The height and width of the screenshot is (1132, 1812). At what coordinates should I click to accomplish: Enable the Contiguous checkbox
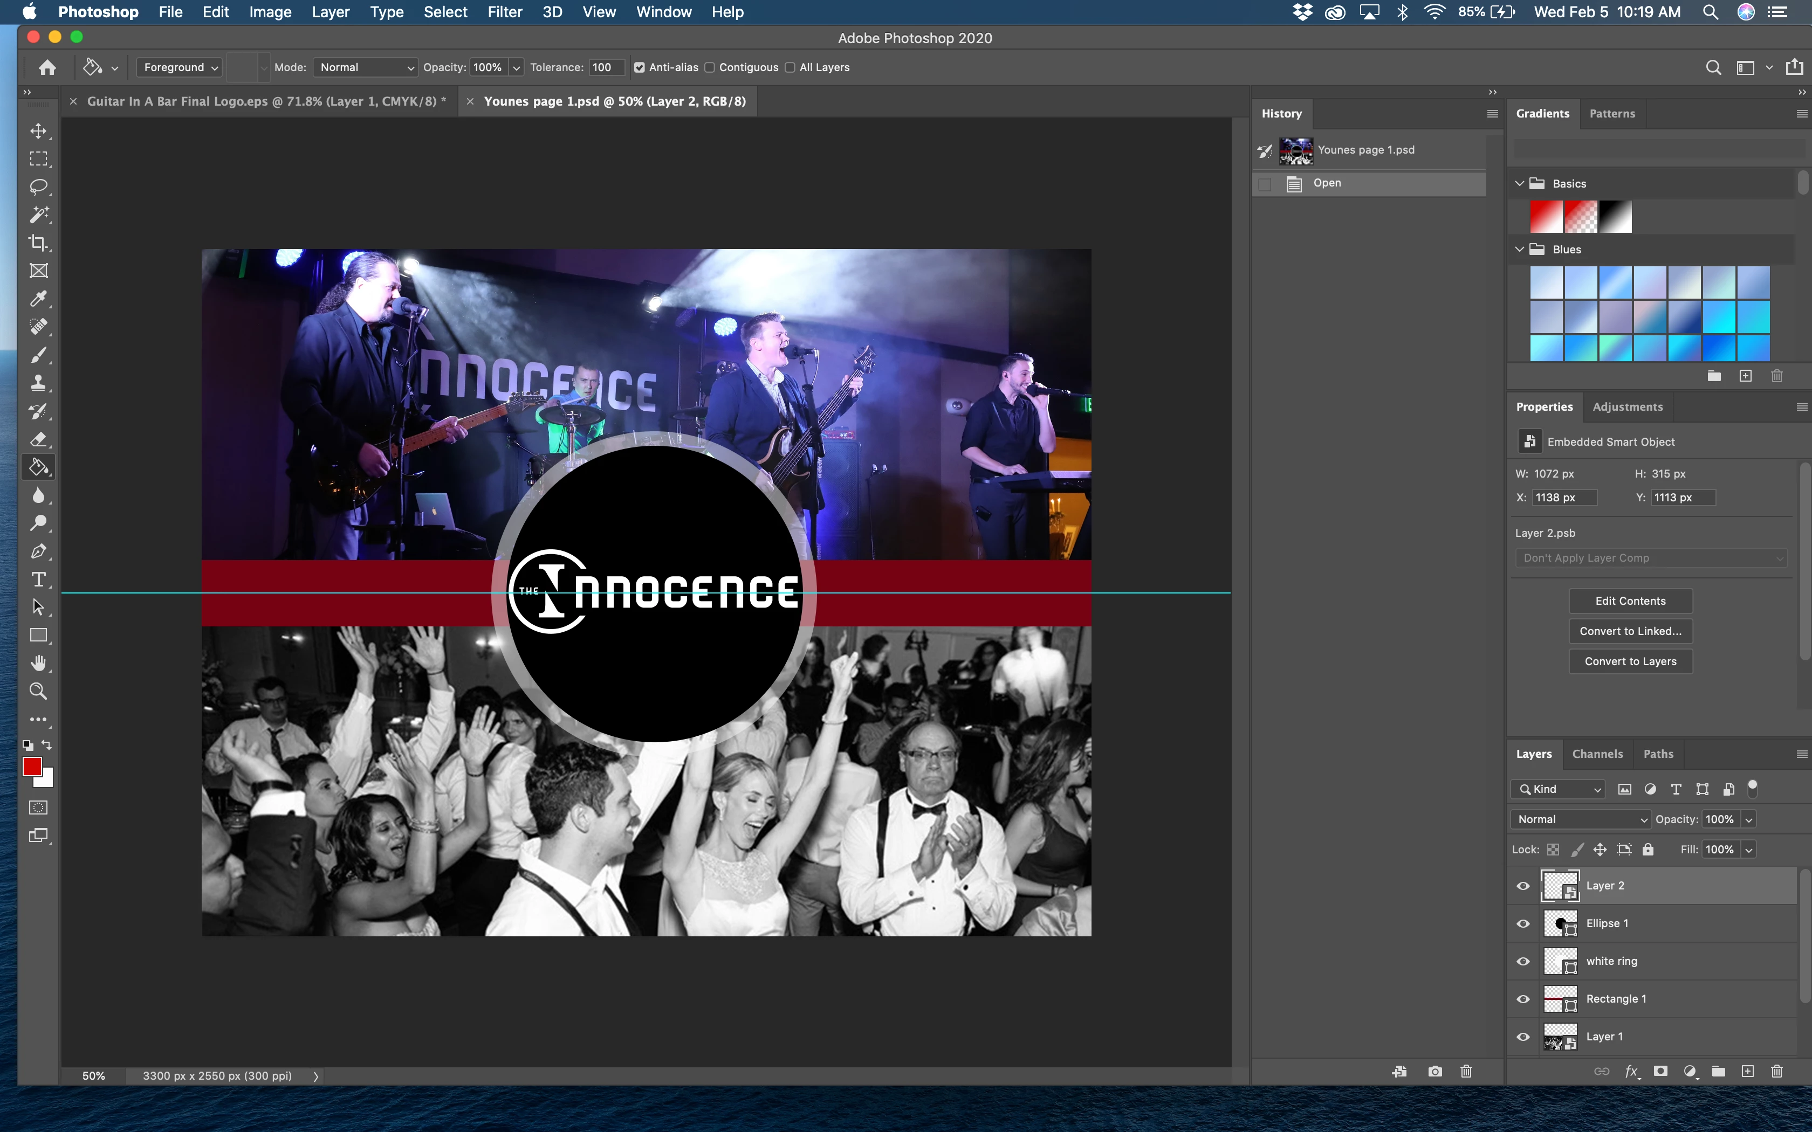(710, 67)
